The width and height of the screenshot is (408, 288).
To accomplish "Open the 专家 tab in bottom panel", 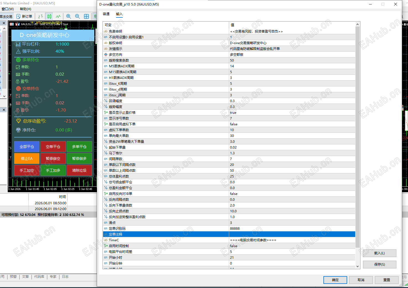I will pyautogui.click(x=53, y=277).
